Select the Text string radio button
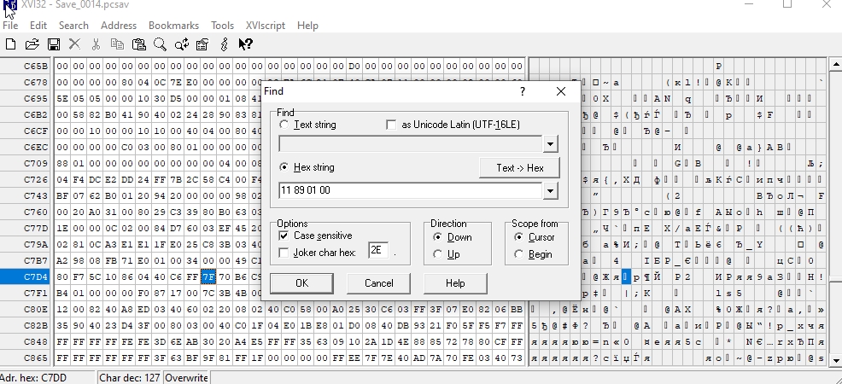The width and height of the screenshot is (842, 384). click(x=284, y=125)
